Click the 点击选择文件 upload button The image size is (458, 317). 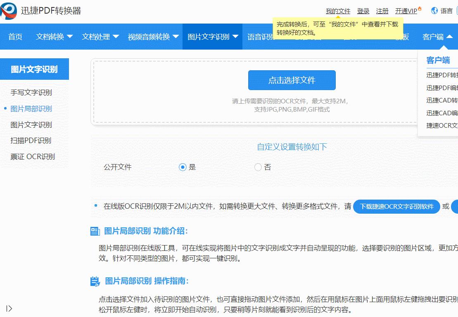coord(291,80)
